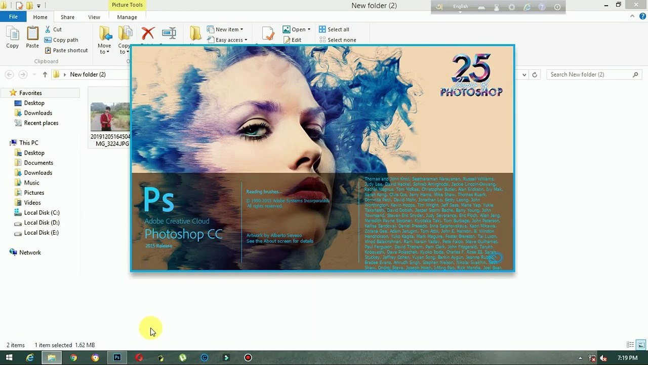Select Recent places in sidebar
Screen dimensions: 648x365
(x=41, y=123)
